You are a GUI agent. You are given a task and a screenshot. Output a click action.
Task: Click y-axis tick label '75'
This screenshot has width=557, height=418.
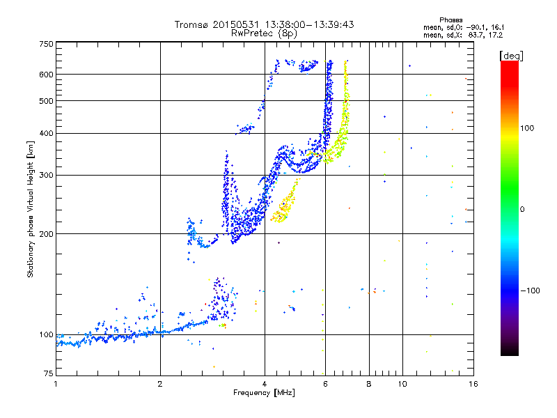click(48, 373)
